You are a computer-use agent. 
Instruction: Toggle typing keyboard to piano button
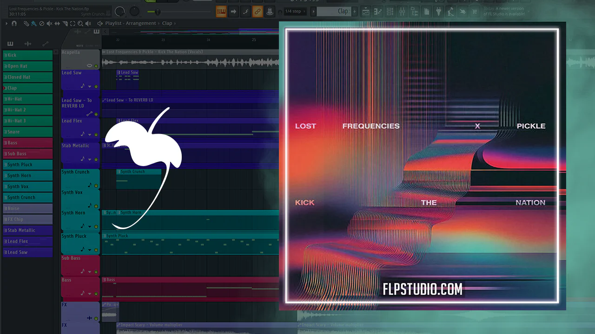tap(221, 11)
